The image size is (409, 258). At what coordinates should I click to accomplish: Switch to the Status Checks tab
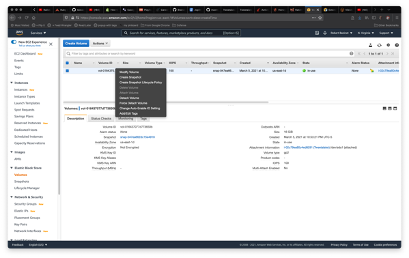pyautogui.click(x=101, y=119)
